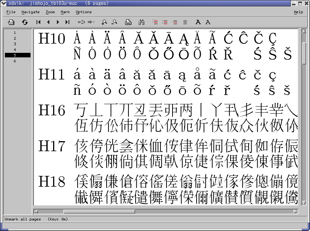
Task: Click the horizontal scrollbar left arrow
Action: 36,212
